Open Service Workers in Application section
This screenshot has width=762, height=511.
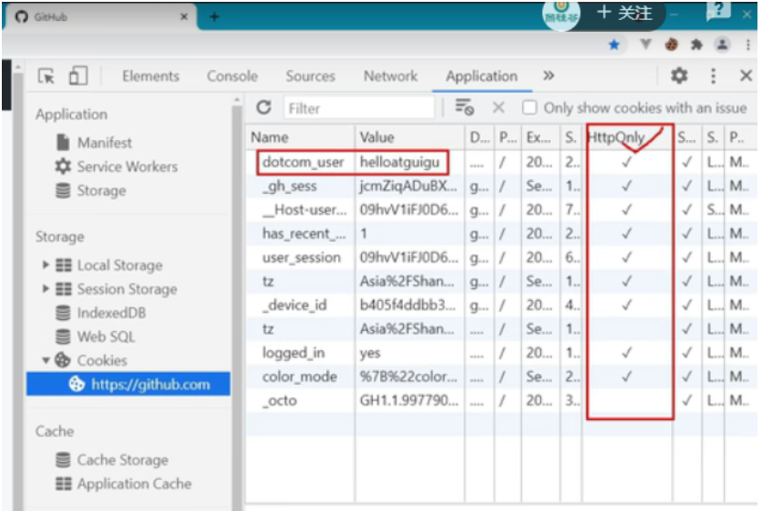126,166
